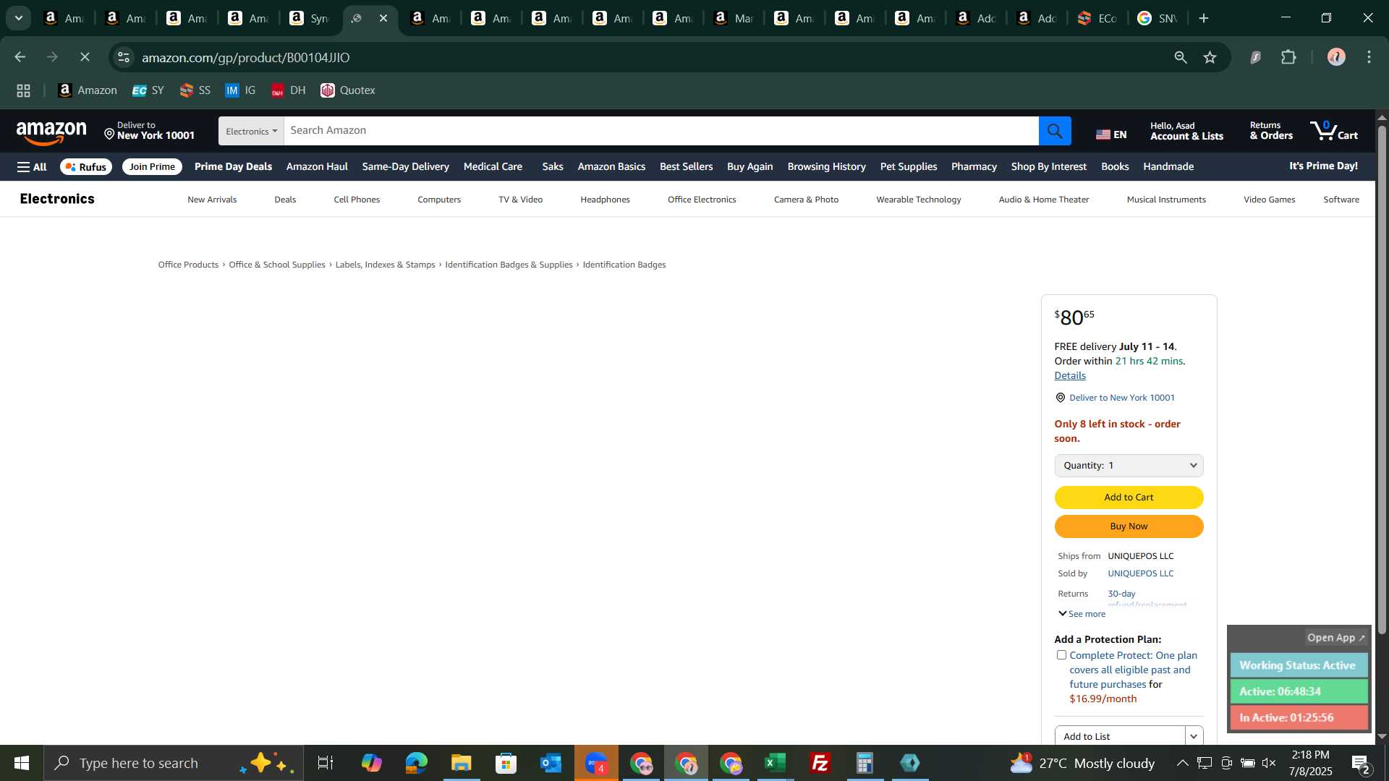Click the US flag EN language selector
Image resolution: width=1389 pixels, height=781 pixels.
pos(1111,135)
